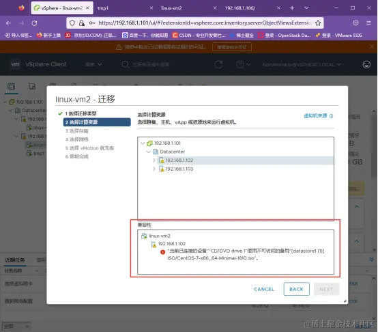This screenshot has height=332, width=378.
Task: Open the Baidu bookmark
Action: [x=145, y=36]
